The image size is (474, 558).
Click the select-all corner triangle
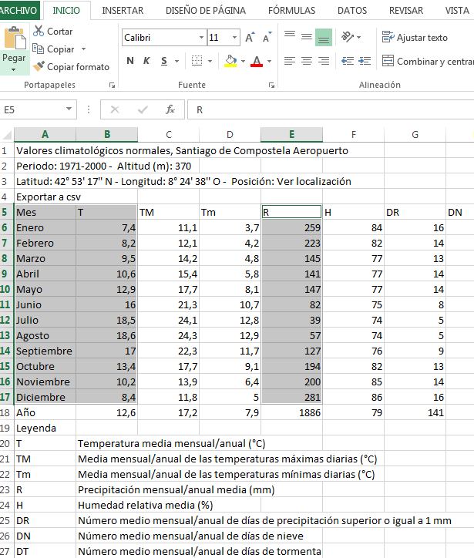pyautogui.click(x=7, y=135)
